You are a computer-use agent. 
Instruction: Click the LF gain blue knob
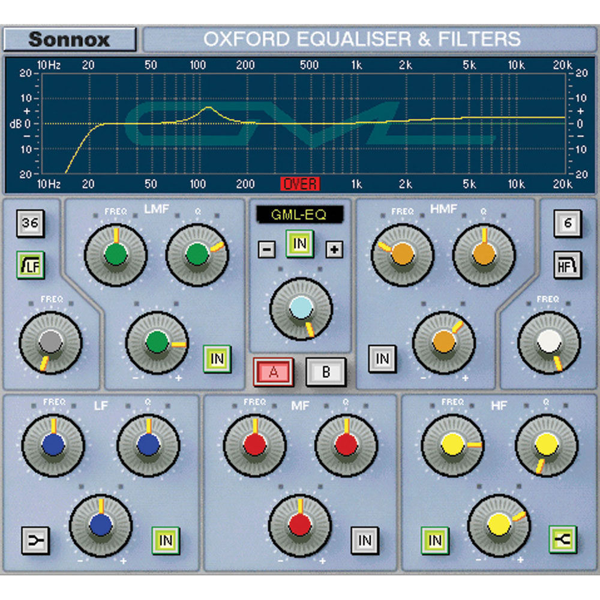pos(101,526)
